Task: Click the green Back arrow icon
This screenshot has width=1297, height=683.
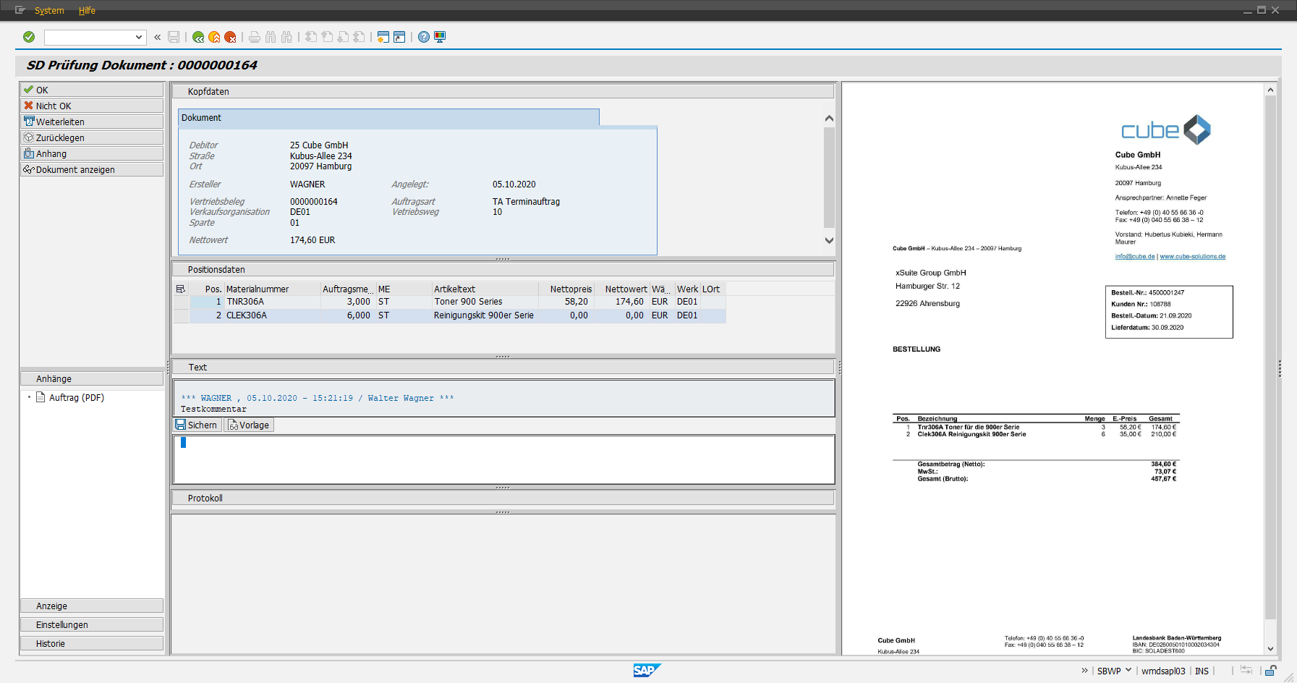Action: pyautogui.click(x=198, y=37)
